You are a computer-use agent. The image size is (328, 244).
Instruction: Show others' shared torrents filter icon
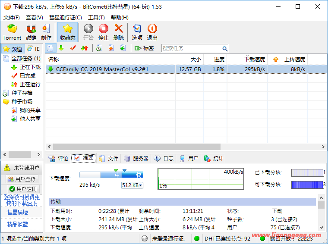(123, 48)
